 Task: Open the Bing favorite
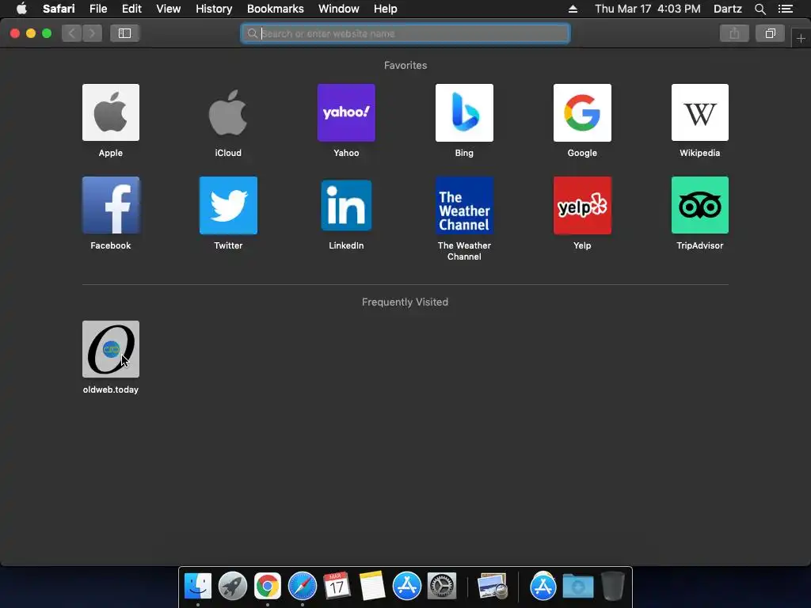pos(464,112)
